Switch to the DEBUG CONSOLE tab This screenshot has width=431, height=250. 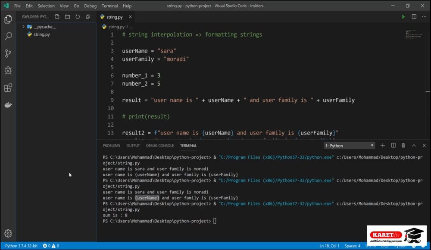pos(160,146)
